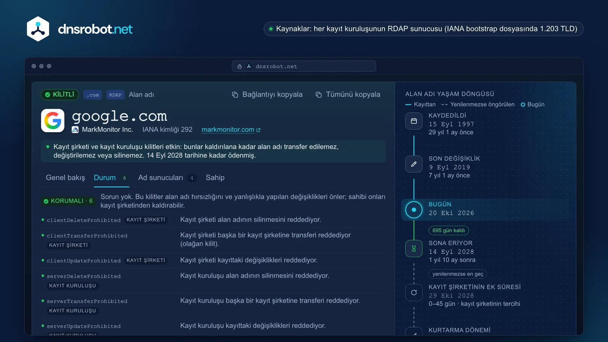Viewport: 608px width, 342px height.
Task: Click the 14 Eyl 2028 expiry date
Action: pyautogui.click(x=451, y=252)
